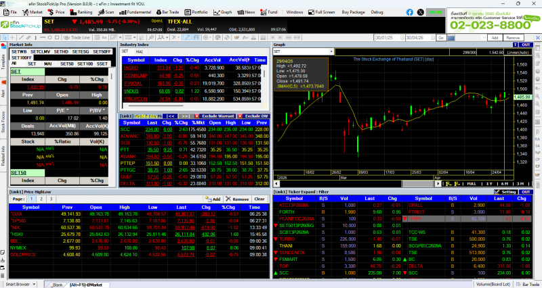Expand the page number dropdown in Price HighLow
The image size is (542, 288).
point(31,199)
